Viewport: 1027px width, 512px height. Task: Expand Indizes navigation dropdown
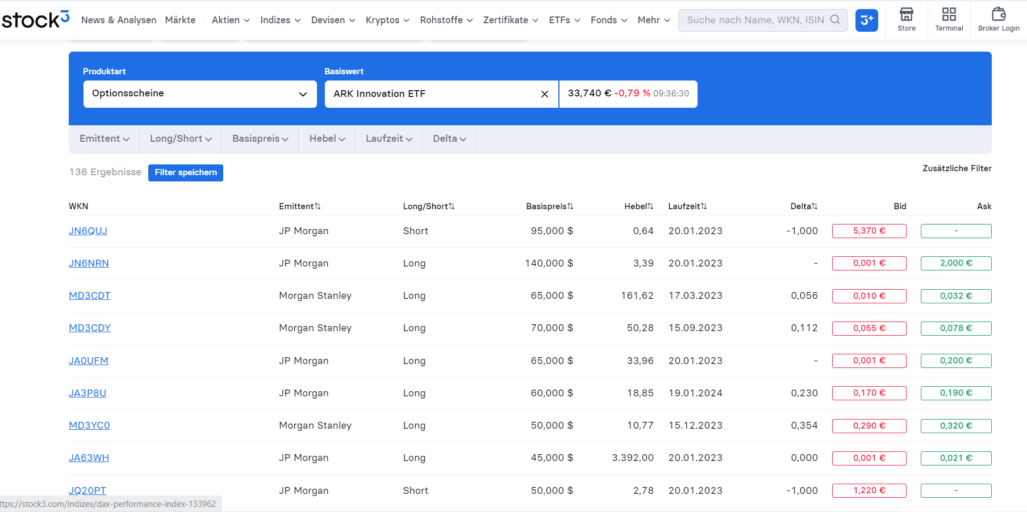pos(280,20)
